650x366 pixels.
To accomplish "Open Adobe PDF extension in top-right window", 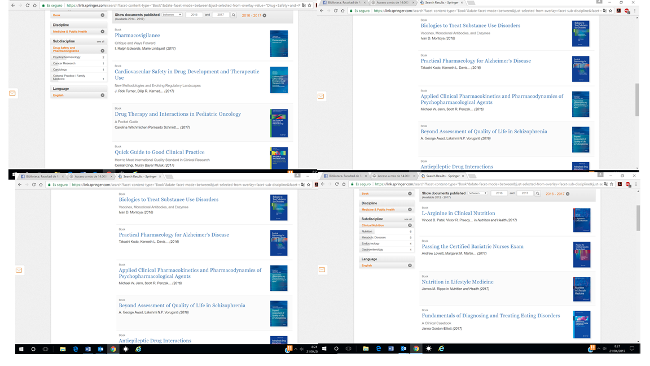I will [x=618, y=11].
